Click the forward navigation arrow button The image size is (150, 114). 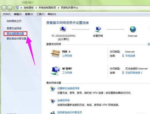(10, 8)
